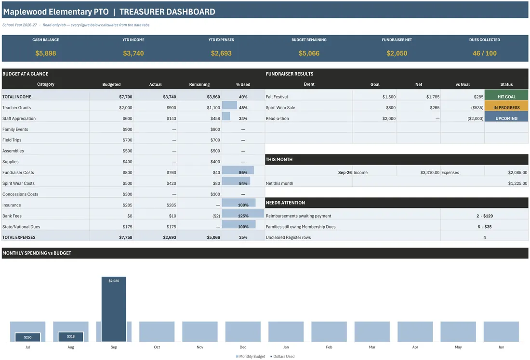The width and height of the screenshot is (530, 360).
Task: Click the Dollars Used legend entry
Action: point(282,356)
